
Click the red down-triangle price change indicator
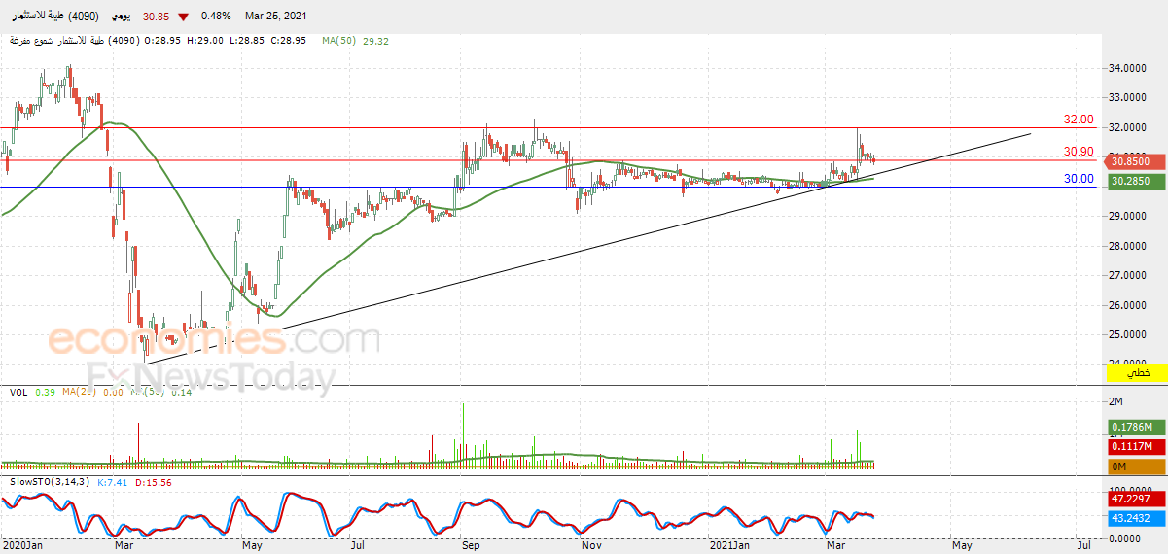click(x=183, y=17)
